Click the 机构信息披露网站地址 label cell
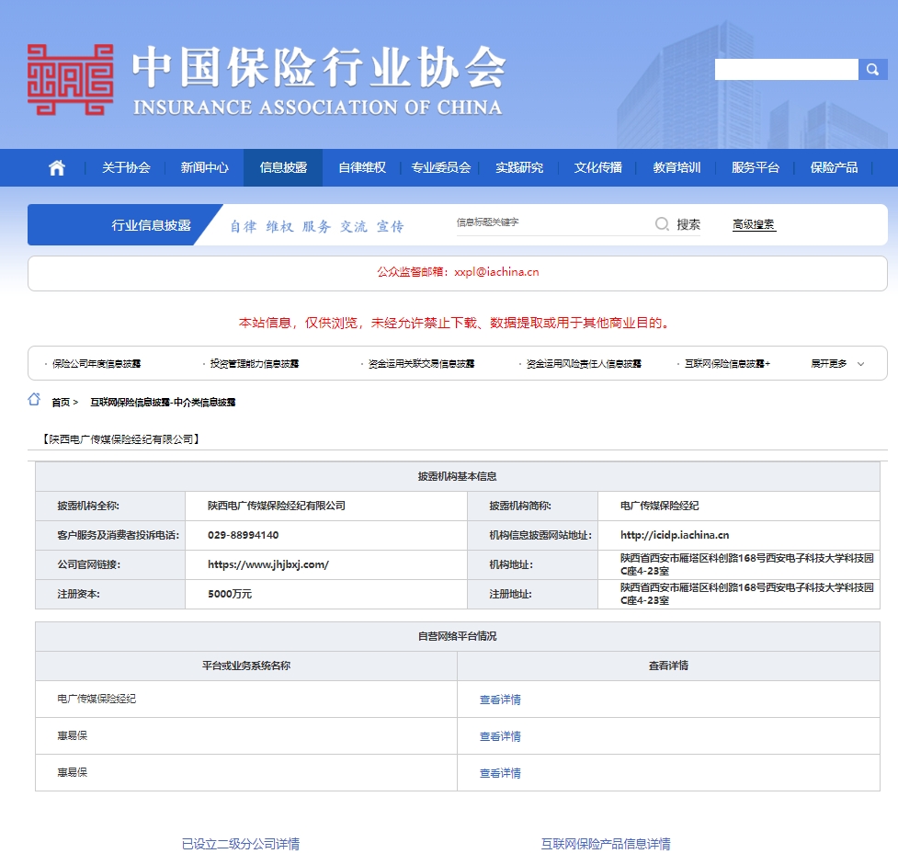 (x=532, y=535)
